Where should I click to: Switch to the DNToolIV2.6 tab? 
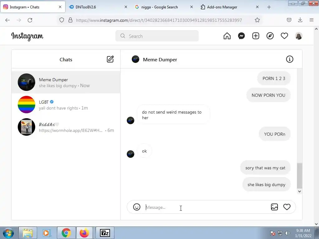99,7
